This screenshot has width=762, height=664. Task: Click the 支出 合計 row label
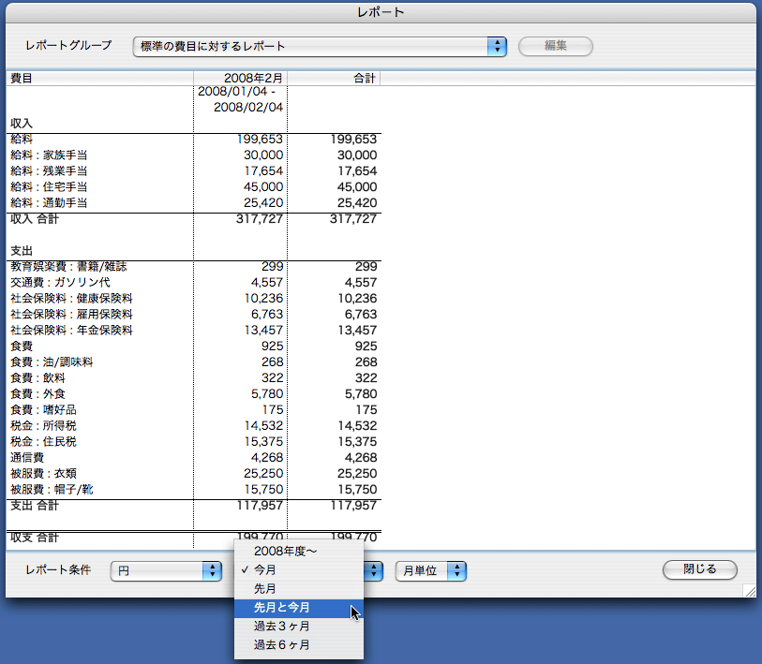coord(35,506)
